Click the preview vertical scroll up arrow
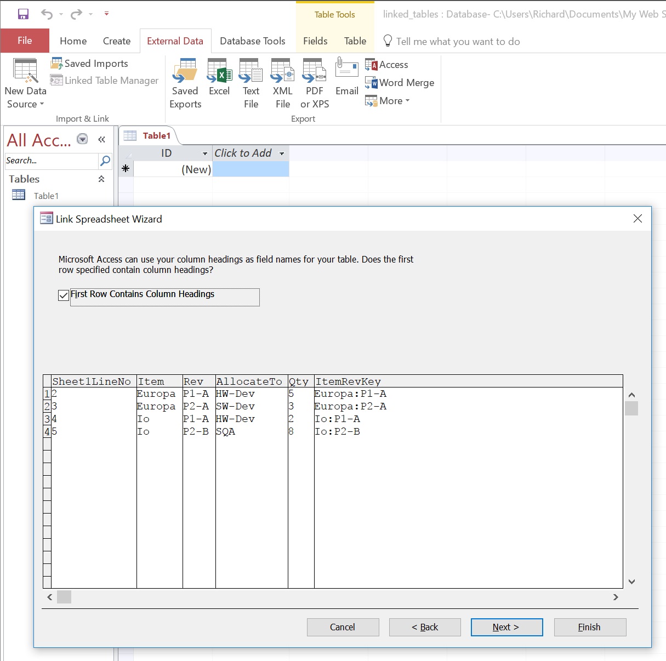 [x=631, y=395]
